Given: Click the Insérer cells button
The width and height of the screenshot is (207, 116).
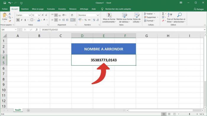Looking at the screenshot, I should coord(149,14).
